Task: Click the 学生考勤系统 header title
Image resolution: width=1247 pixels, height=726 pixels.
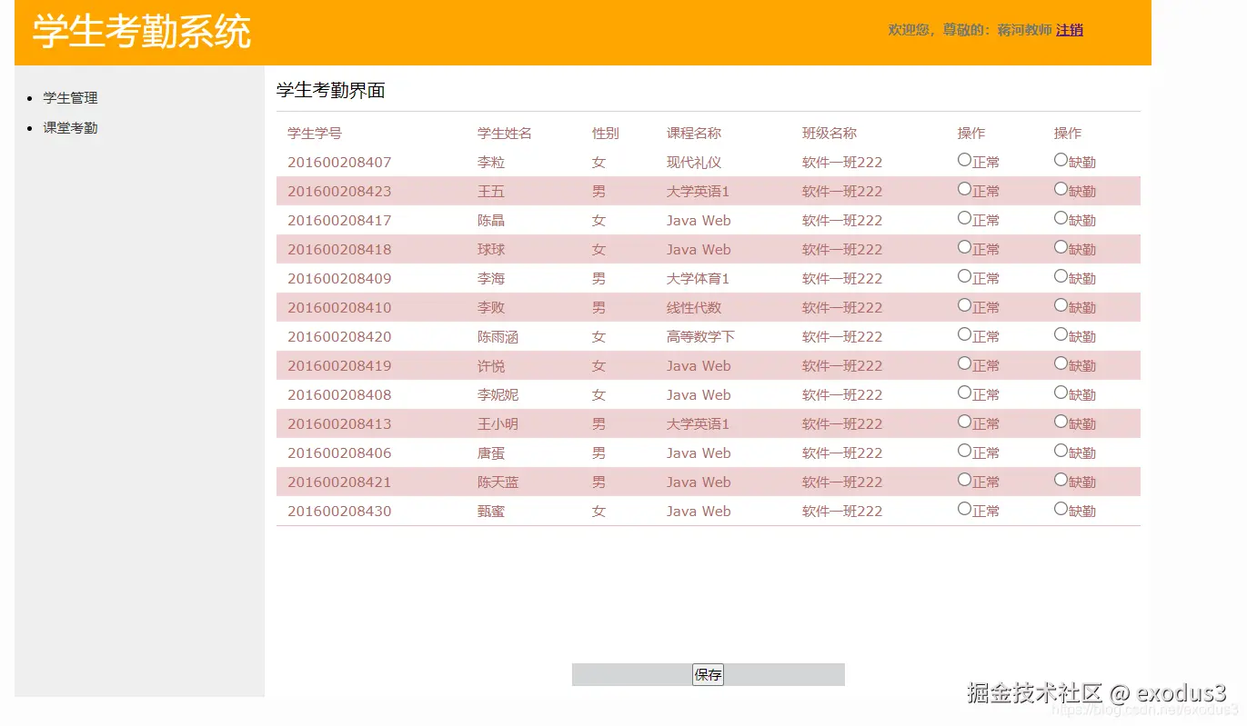Action: (142, 32)
